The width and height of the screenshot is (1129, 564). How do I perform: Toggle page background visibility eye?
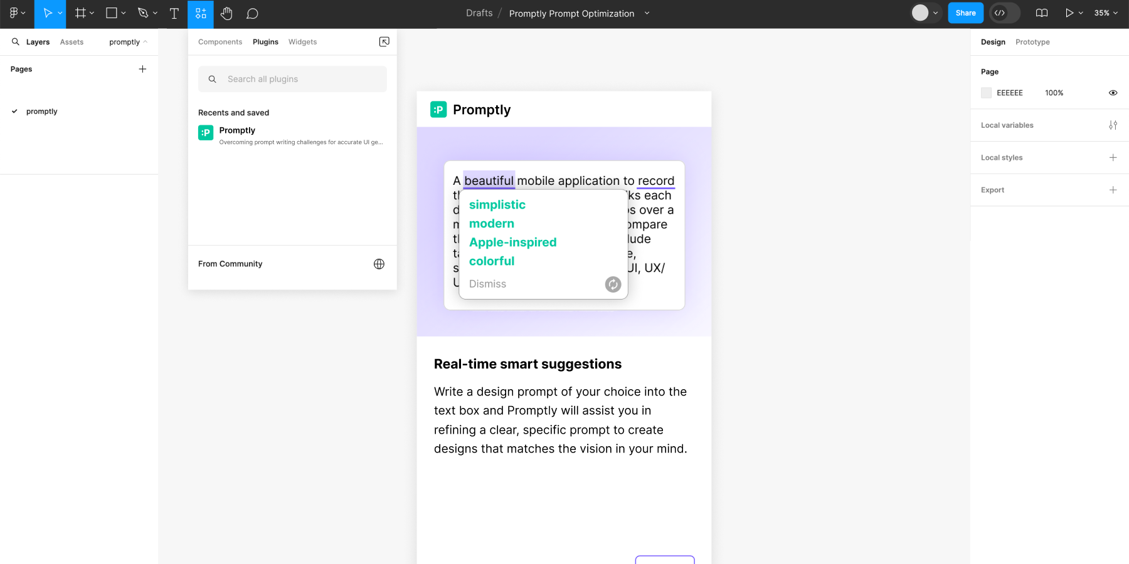(x=1113, y=93)
